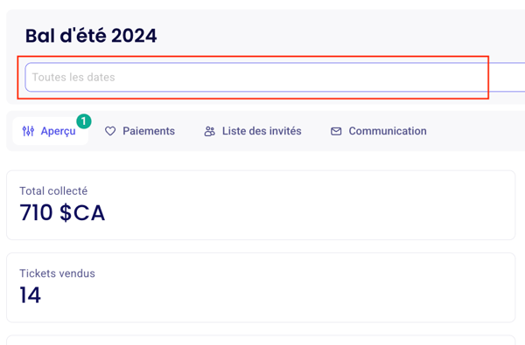This screenshot has height=345, width=525.
Task: Click the partially visible card below Tickets vendus
Action: [x=261, y=340]
